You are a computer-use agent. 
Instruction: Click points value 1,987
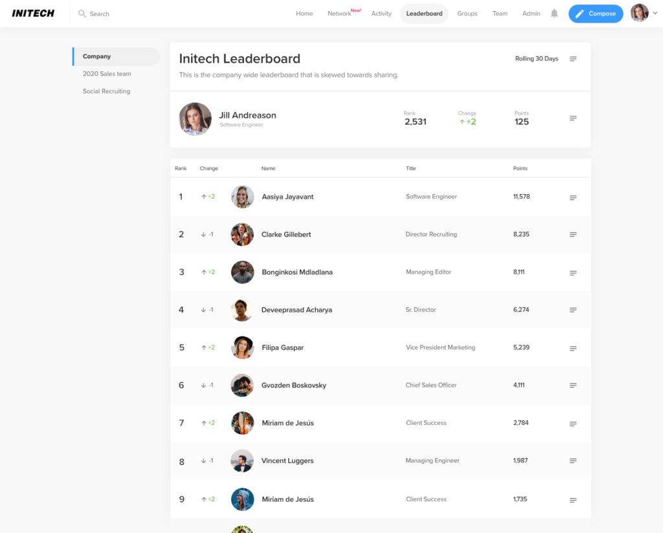520,461
